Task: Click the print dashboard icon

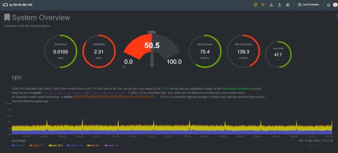Action: click(288, 5)
